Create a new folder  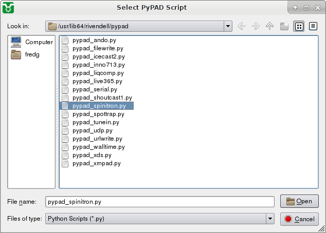click(284, 26)
